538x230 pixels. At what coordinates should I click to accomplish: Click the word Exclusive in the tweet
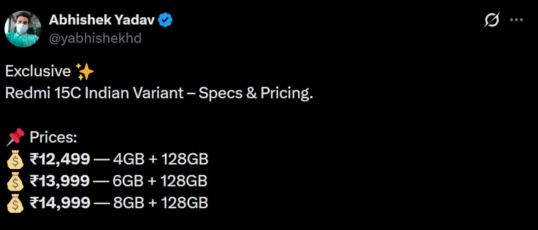[38, 71]
